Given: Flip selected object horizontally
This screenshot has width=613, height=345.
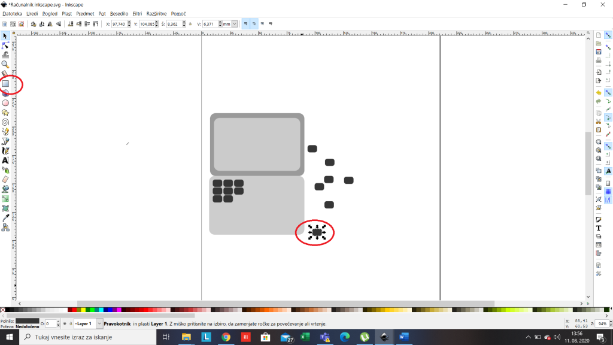Looking at the screenshot, I should coord(50,24).
